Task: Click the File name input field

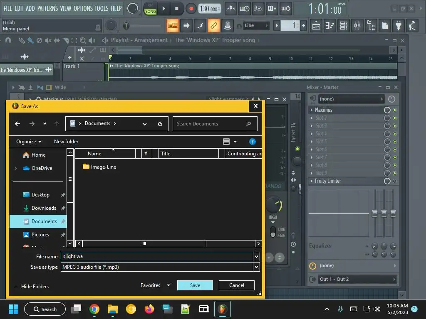Action: pyautogui.click(x=157, y=256)
